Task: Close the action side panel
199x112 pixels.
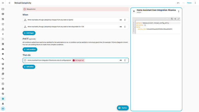Action: point(134,11)
